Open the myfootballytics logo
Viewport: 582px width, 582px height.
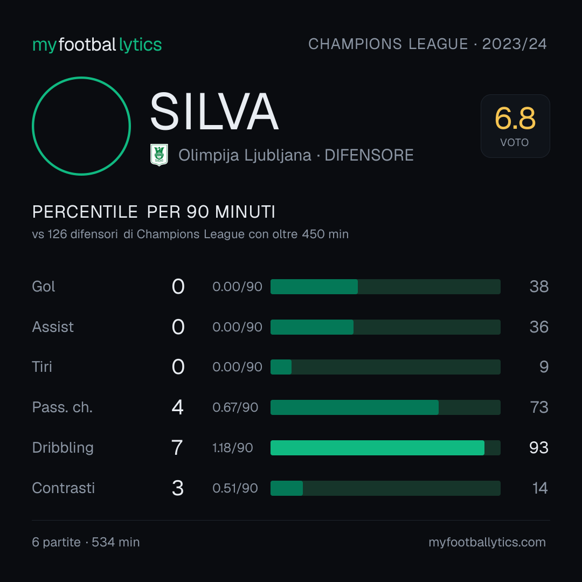click(x=97, y=45)
